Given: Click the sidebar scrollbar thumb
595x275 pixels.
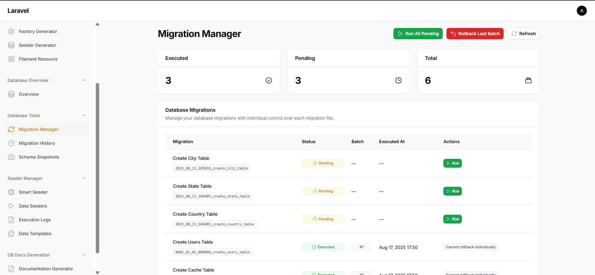Looking at the screenshot, I should (x=97, y=168).
